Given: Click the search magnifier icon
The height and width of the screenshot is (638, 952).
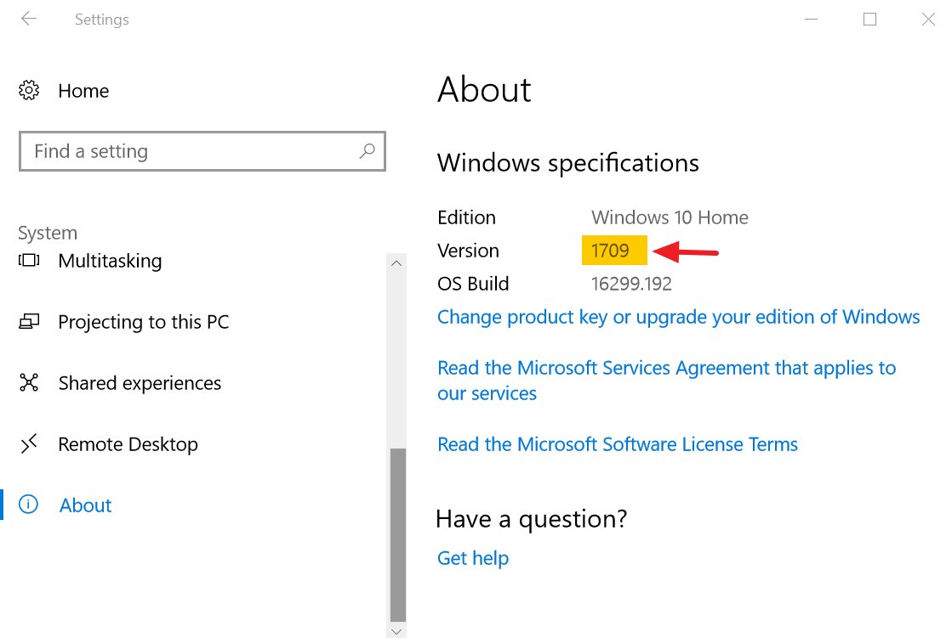Looking at the screenshot, I should click(367, 151).
